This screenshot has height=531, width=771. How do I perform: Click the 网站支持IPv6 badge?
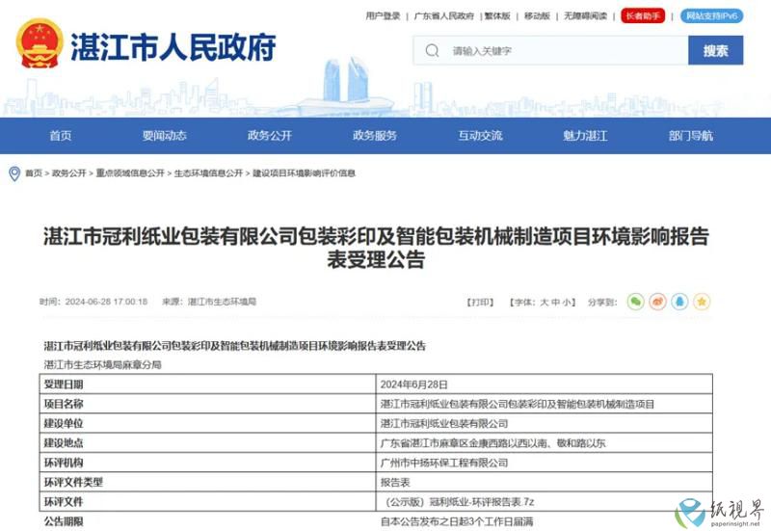coord(711,16)
